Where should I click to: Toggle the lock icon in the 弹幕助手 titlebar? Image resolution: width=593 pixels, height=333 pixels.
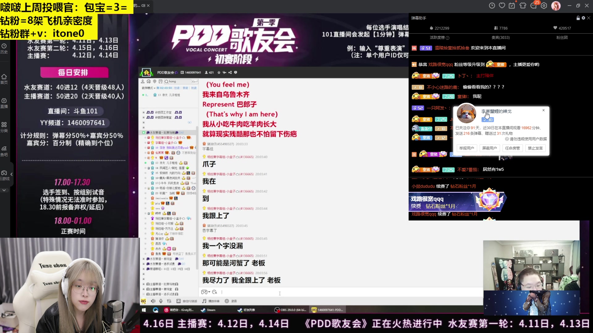click(578, 18)
